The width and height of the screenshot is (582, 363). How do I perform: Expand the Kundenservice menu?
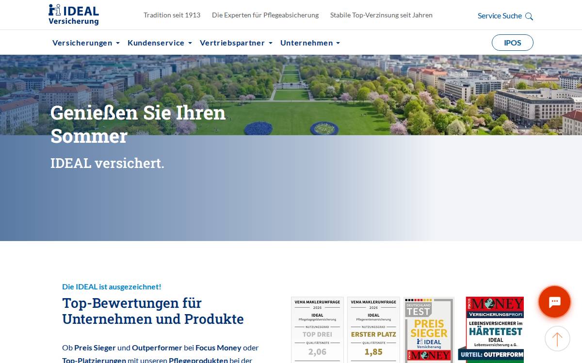(x=160, y=43)
